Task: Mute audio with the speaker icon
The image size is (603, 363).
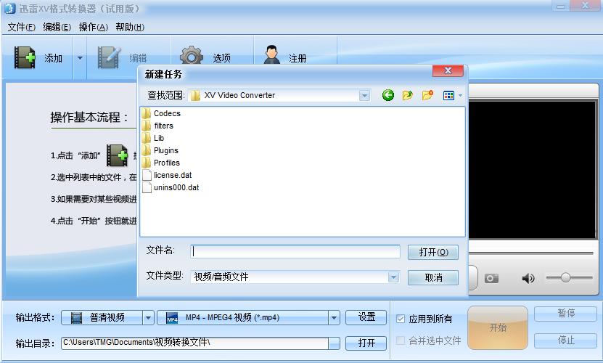Action: (x=528, y=278)
